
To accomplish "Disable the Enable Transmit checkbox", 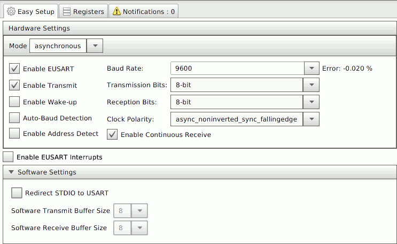I will click(x=14, y=85).
